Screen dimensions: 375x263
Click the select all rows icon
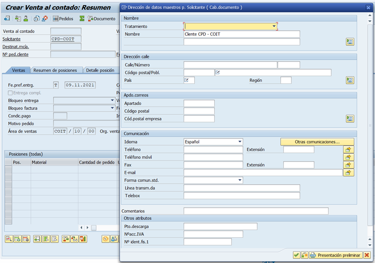46,238
